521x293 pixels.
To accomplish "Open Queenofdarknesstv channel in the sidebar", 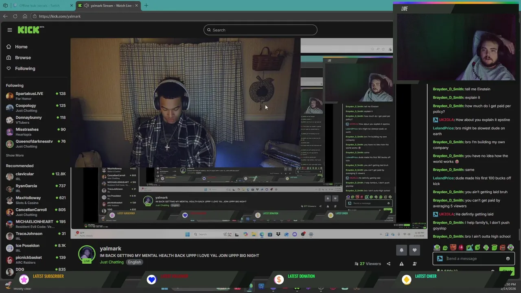I will [x=36, y=143].
